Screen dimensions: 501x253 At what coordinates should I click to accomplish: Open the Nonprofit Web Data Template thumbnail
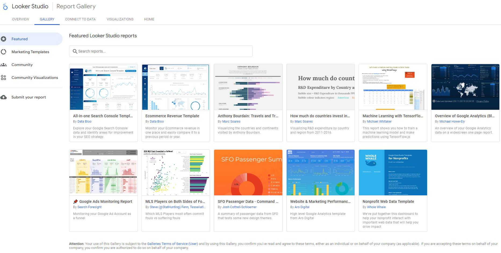point(393,173)
